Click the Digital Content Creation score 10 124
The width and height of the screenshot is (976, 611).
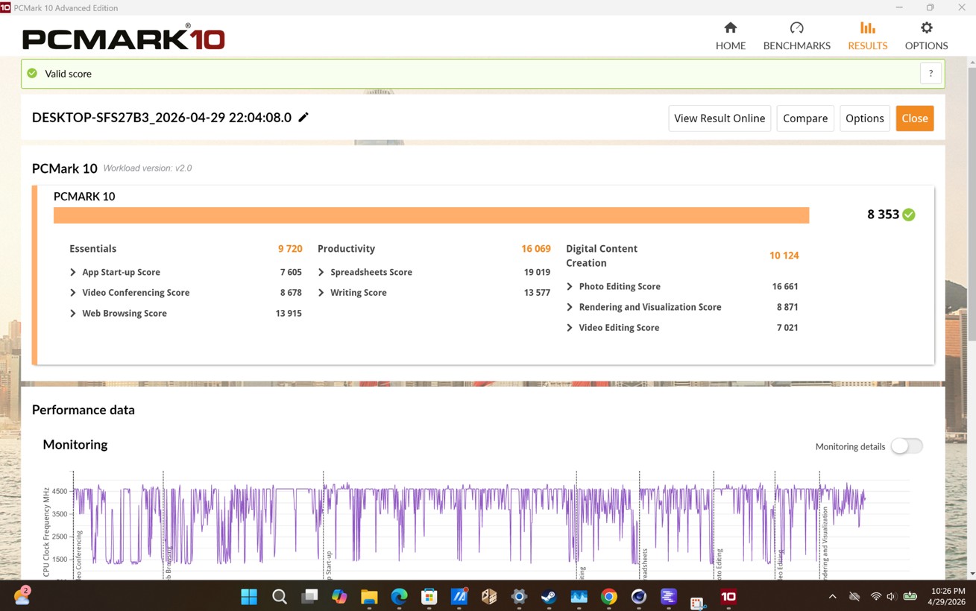pos(784,256)
